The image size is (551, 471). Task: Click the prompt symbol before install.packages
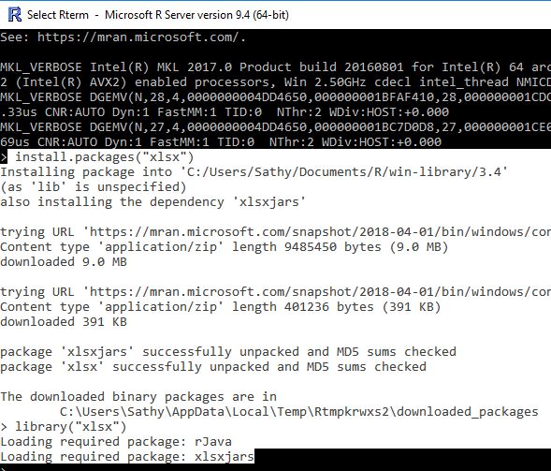pyautogui.click(x=4, y=157)
